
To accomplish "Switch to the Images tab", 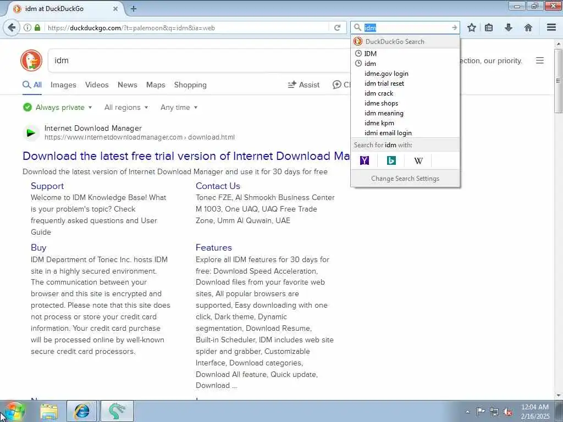I will 63,85.
